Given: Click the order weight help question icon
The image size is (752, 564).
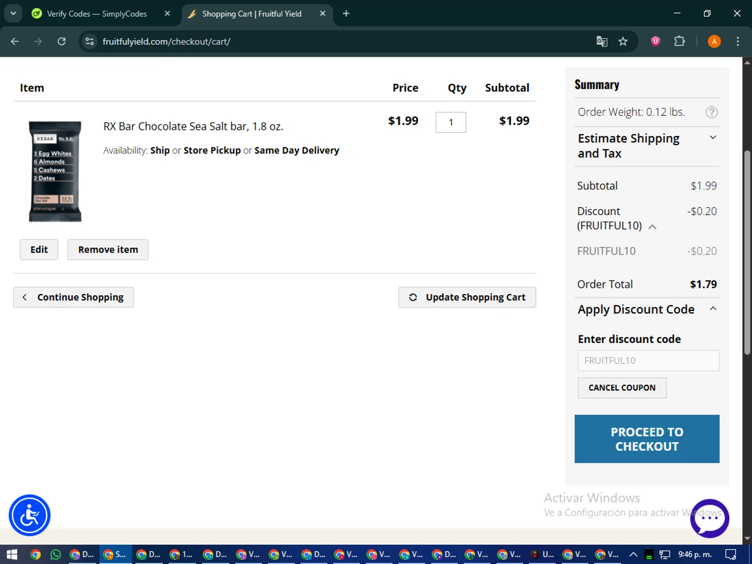Looking at the screenshot, I should 711,112.
